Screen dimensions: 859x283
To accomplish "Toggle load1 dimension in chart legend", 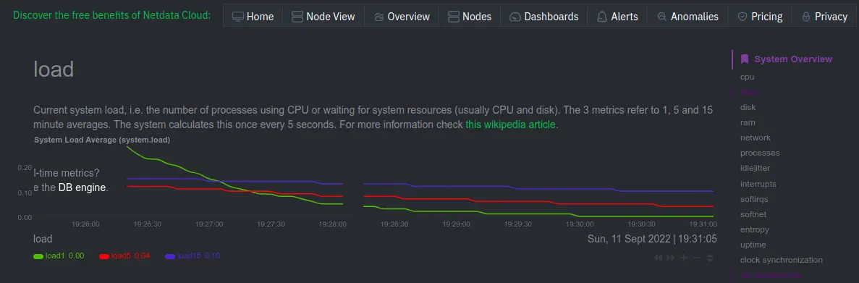I will (x=59, y=255).
